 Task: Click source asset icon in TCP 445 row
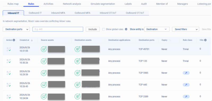[44, 85]
